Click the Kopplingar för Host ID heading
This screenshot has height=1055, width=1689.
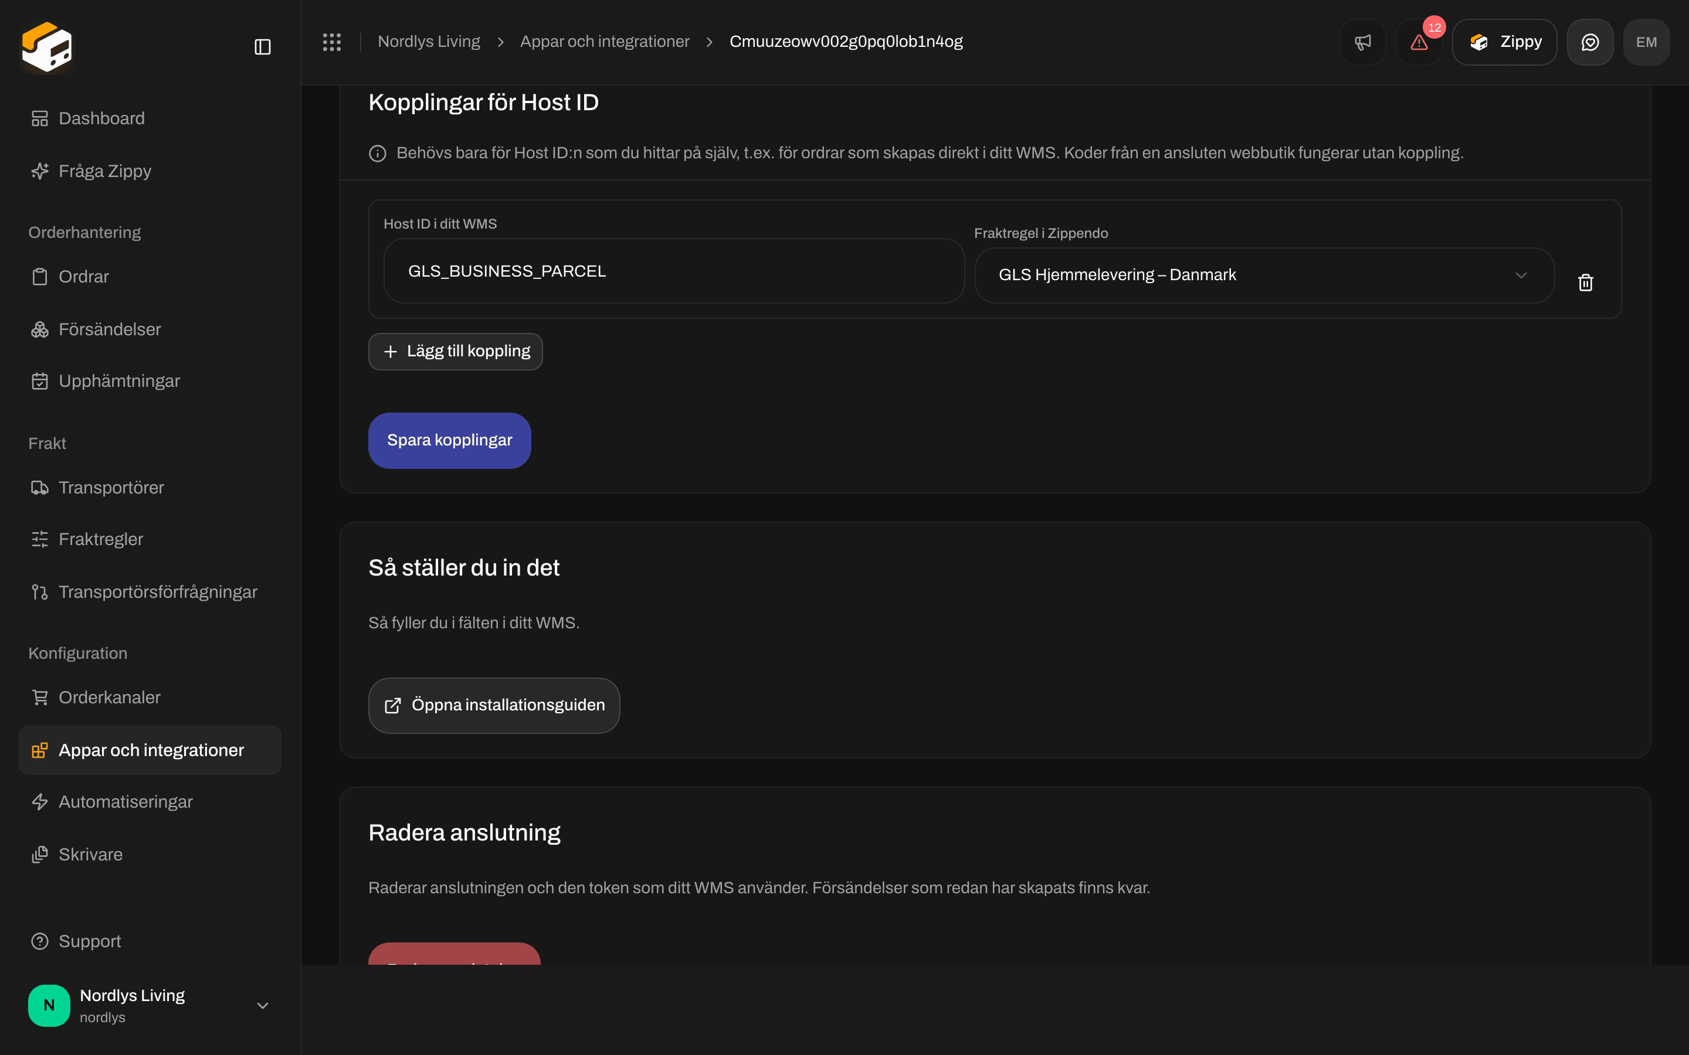tap(484, 103)
